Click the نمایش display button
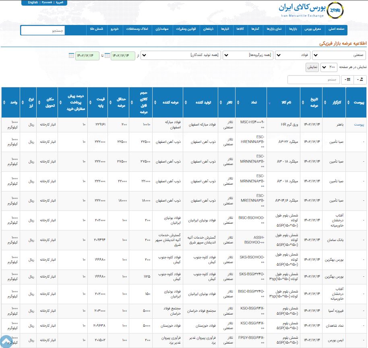Viewport: 368px width, 348px height. click(312, 67)
